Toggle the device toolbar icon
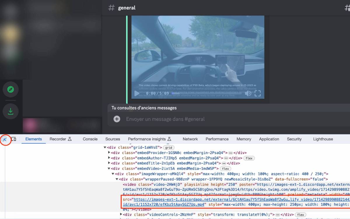The image size is (350, 219). coord(13,139)
